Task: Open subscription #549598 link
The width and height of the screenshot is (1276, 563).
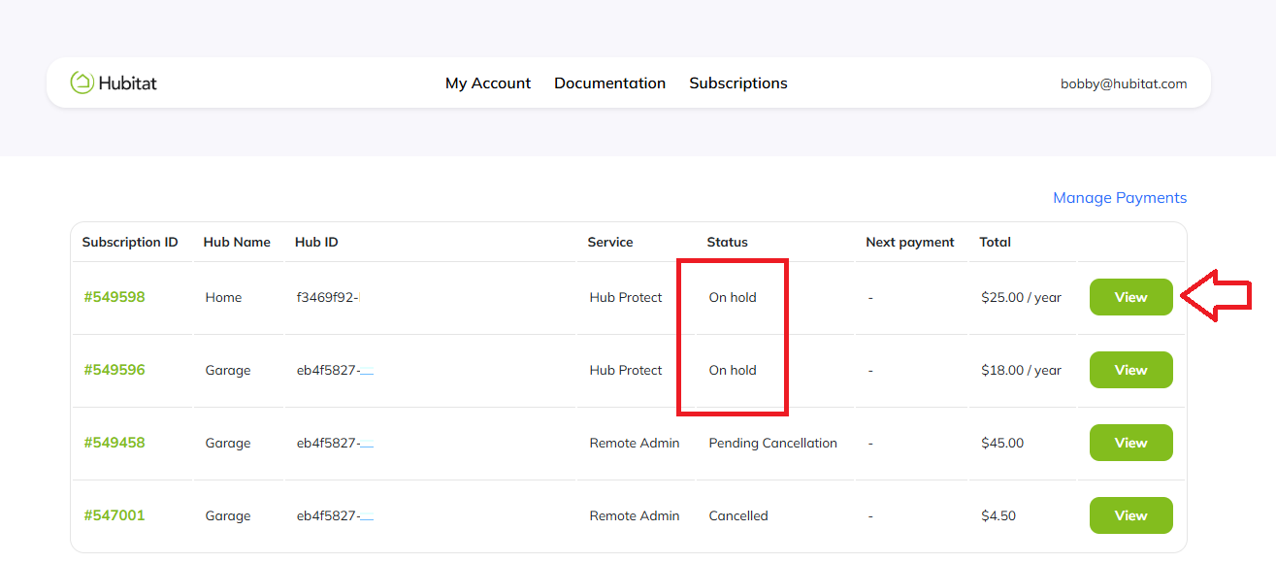Action: [x=115, y=297]
